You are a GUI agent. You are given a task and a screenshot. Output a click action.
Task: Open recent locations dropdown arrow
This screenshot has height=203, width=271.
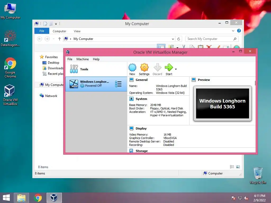click(53, 39)
